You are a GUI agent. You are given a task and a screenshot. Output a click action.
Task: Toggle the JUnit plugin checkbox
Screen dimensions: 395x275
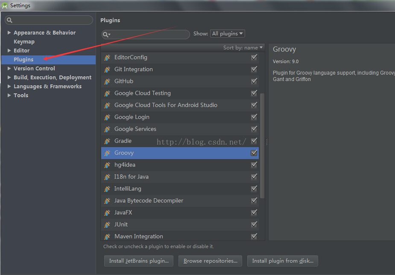tap(254, 224)
